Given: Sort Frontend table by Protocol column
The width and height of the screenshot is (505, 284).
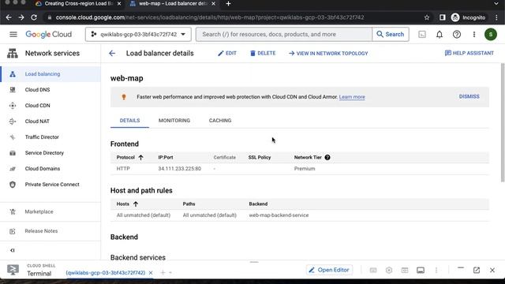Looking at the screenshot, I should point(129,158).
